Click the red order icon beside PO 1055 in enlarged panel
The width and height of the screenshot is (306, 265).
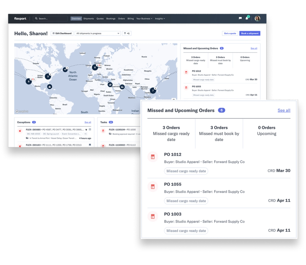point(153,186)
